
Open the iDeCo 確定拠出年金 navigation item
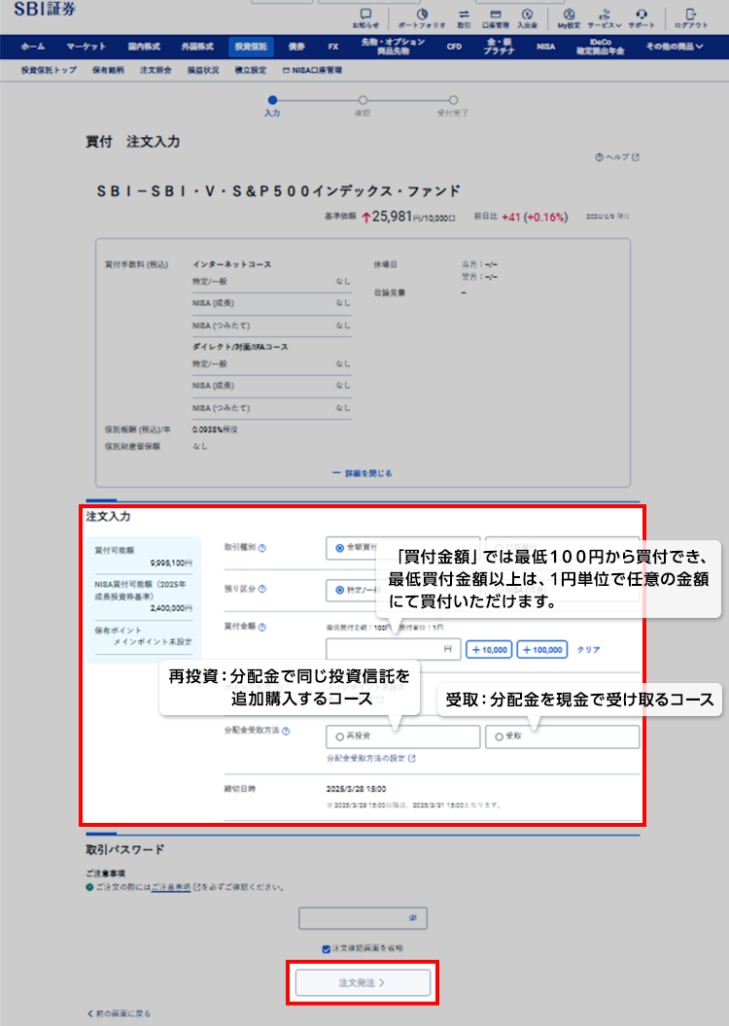click(x=600, y=47)
